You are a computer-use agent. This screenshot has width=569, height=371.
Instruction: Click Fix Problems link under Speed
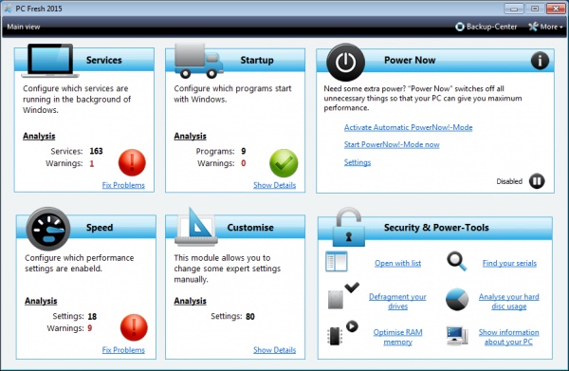(x=123, y=350)
